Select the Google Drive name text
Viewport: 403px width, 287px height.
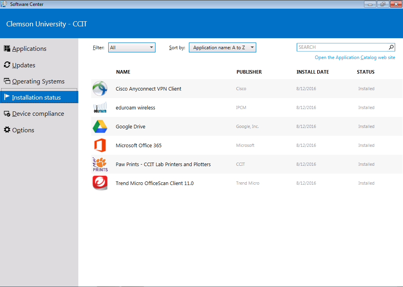point(130,126)
